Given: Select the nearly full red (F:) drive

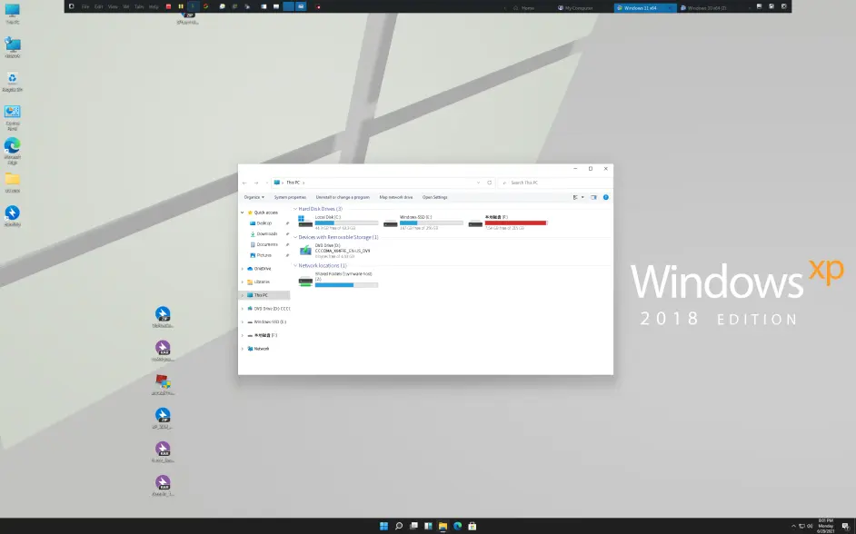Looking at the screenshot, I should [x=508, y=222].
